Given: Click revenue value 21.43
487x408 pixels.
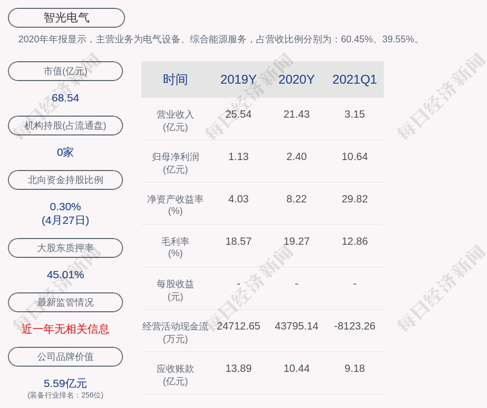Looking at the screenshot, I should pos(296,114).
